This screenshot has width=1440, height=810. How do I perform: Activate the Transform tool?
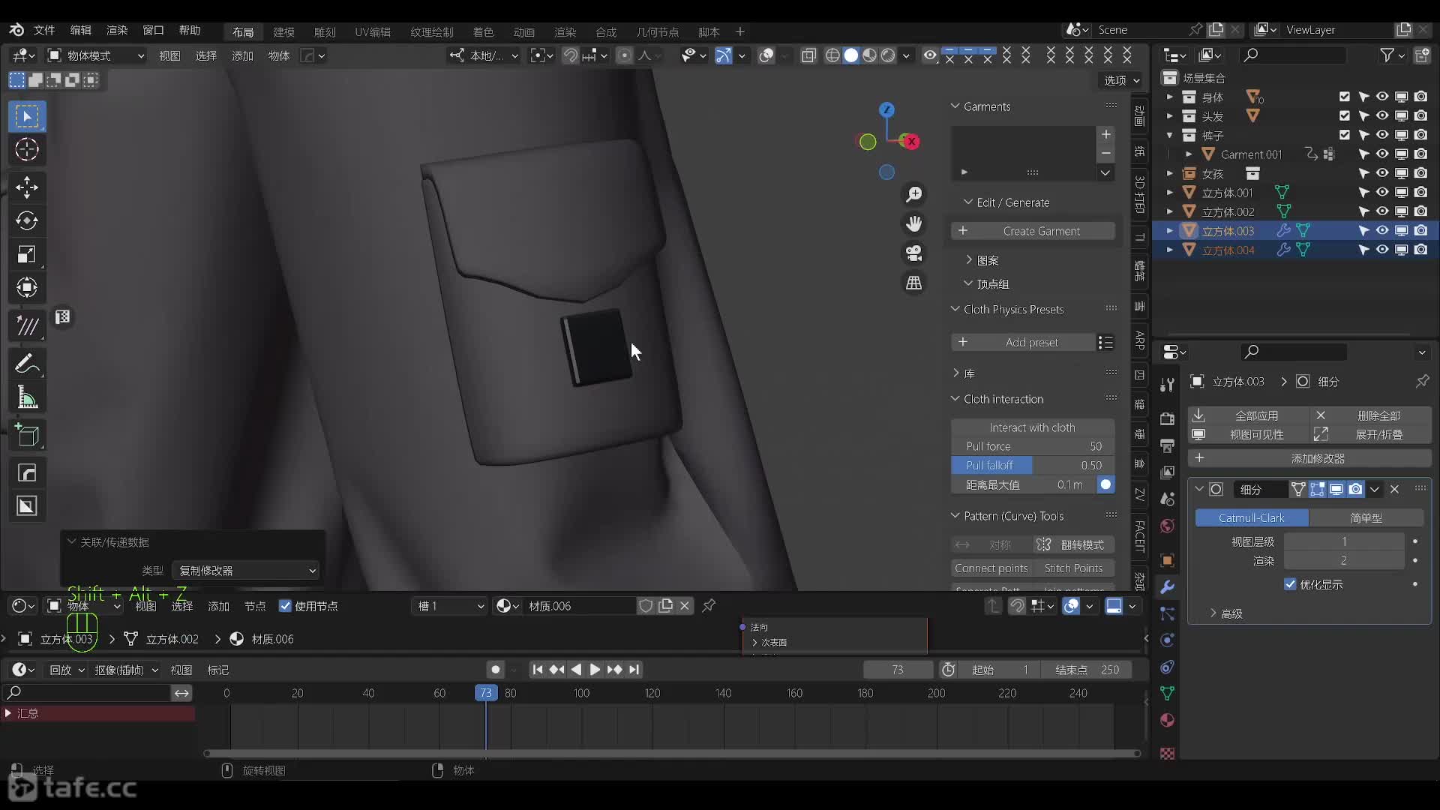pyautogui.click(x=27, y=287)
